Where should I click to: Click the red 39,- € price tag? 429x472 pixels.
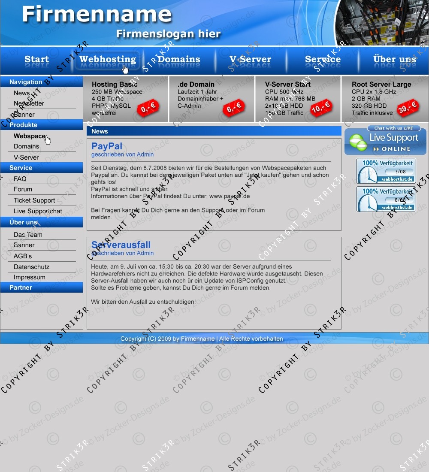click(407, 108)
